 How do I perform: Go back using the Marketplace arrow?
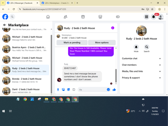(x=5, y=25)
